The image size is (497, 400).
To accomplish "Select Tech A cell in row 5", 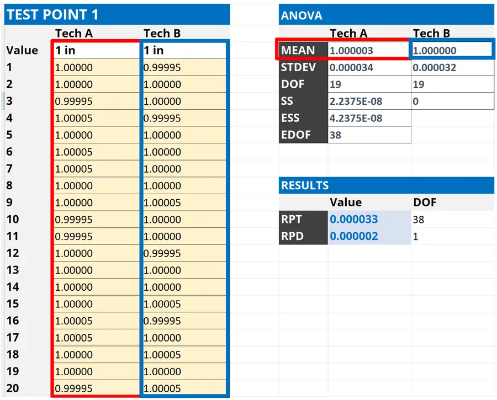I will click(96, 135).
